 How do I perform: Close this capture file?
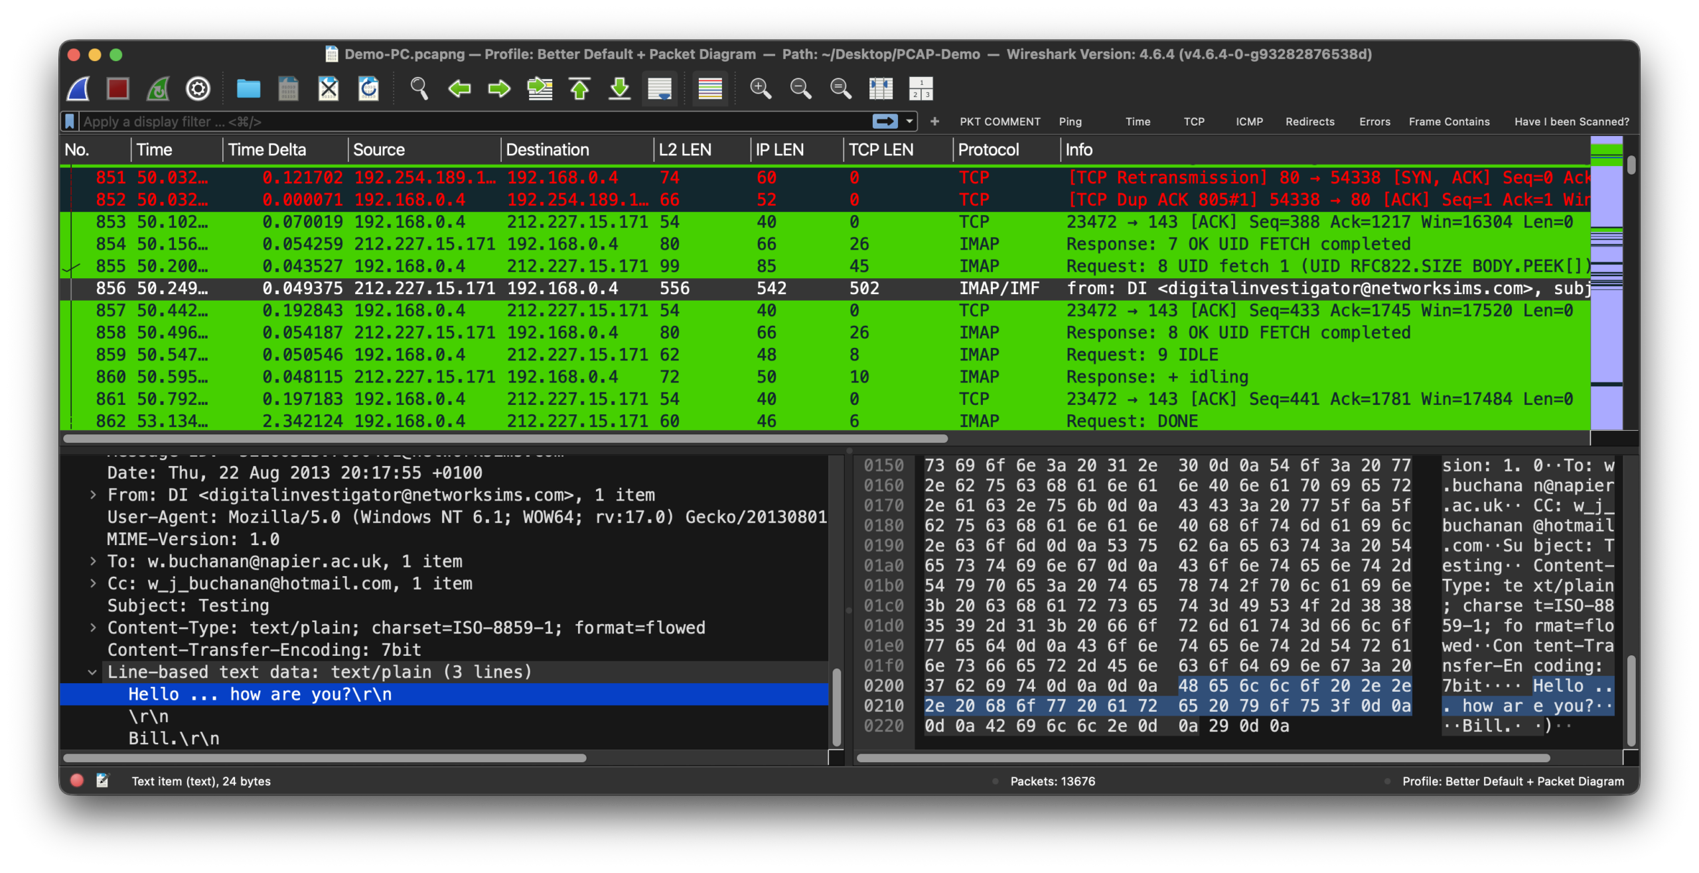[329, 88]
